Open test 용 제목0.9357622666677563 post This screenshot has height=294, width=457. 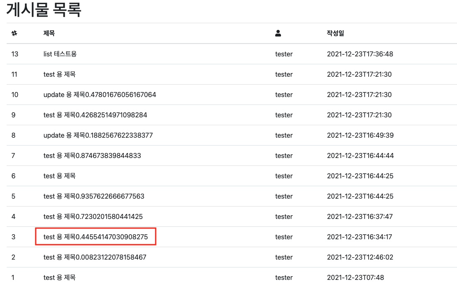point(94,196)
